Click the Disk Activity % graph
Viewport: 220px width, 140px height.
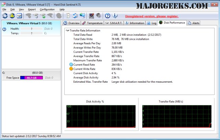101,116
